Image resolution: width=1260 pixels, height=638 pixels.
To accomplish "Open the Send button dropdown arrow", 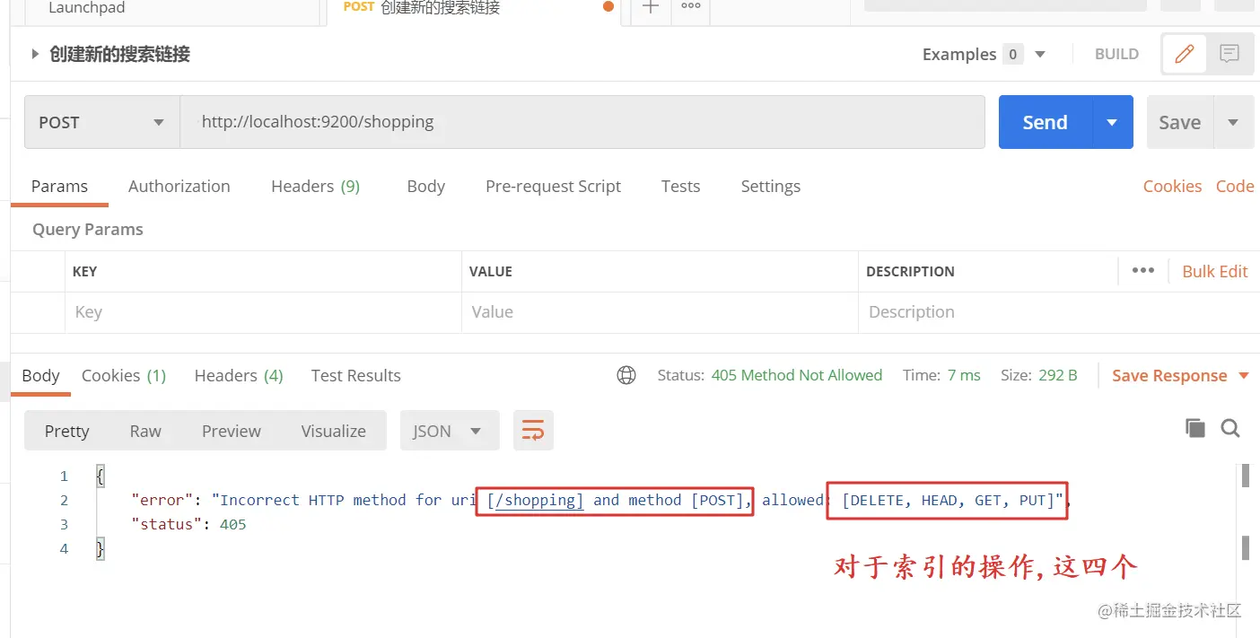I will [x=1113, y=122].
